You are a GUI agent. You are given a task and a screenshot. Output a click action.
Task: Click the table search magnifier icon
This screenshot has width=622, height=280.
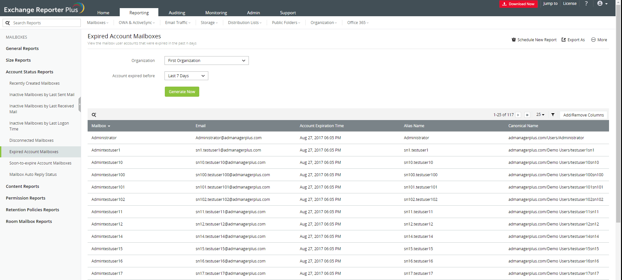(x=94, y=115)
